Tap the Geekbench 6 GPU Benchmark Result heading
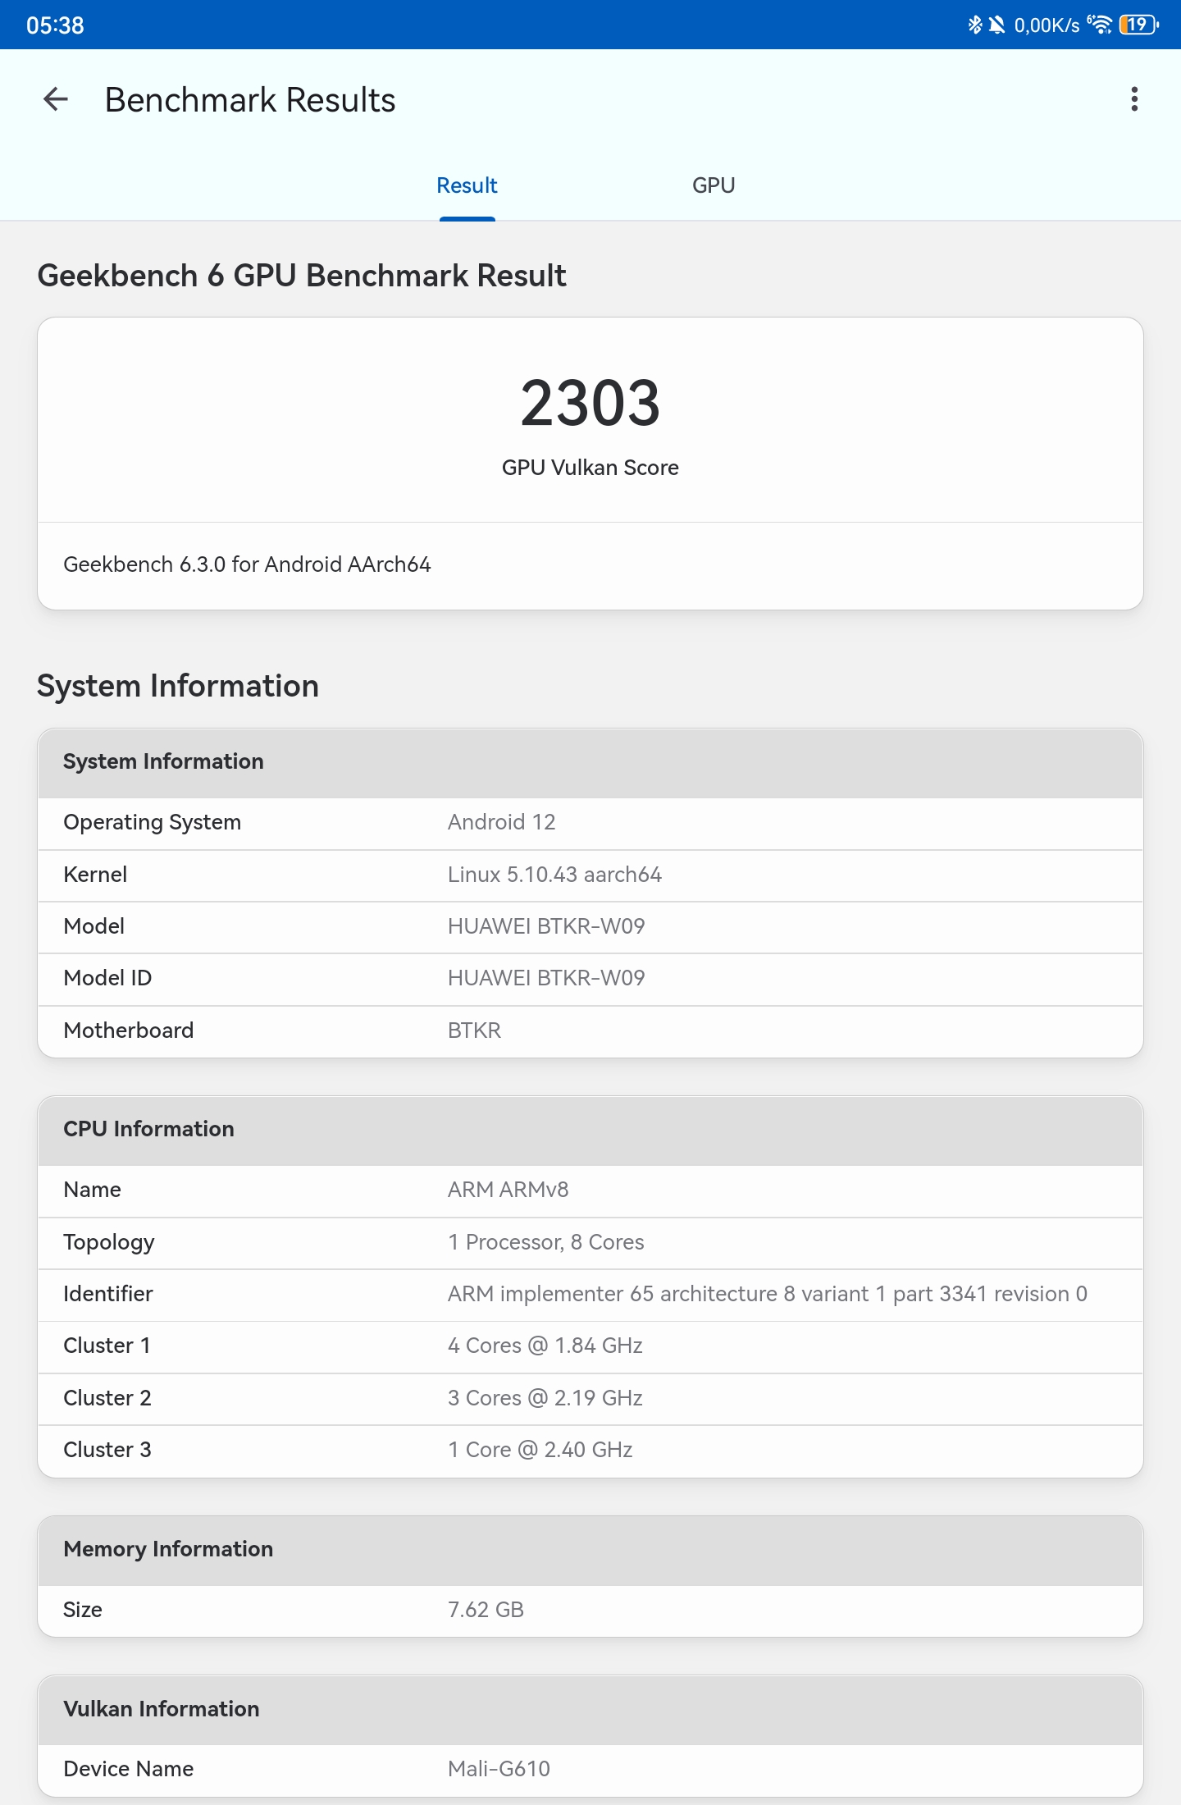Viewport: 1181px width, 1805px height. (302, 276)
